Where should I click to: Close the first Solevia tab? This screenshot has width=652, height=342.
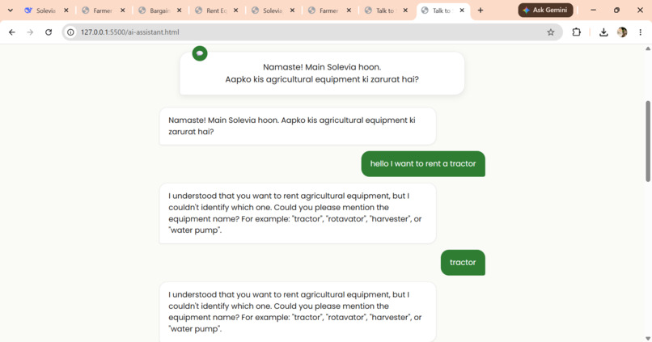tap(66, 11)
